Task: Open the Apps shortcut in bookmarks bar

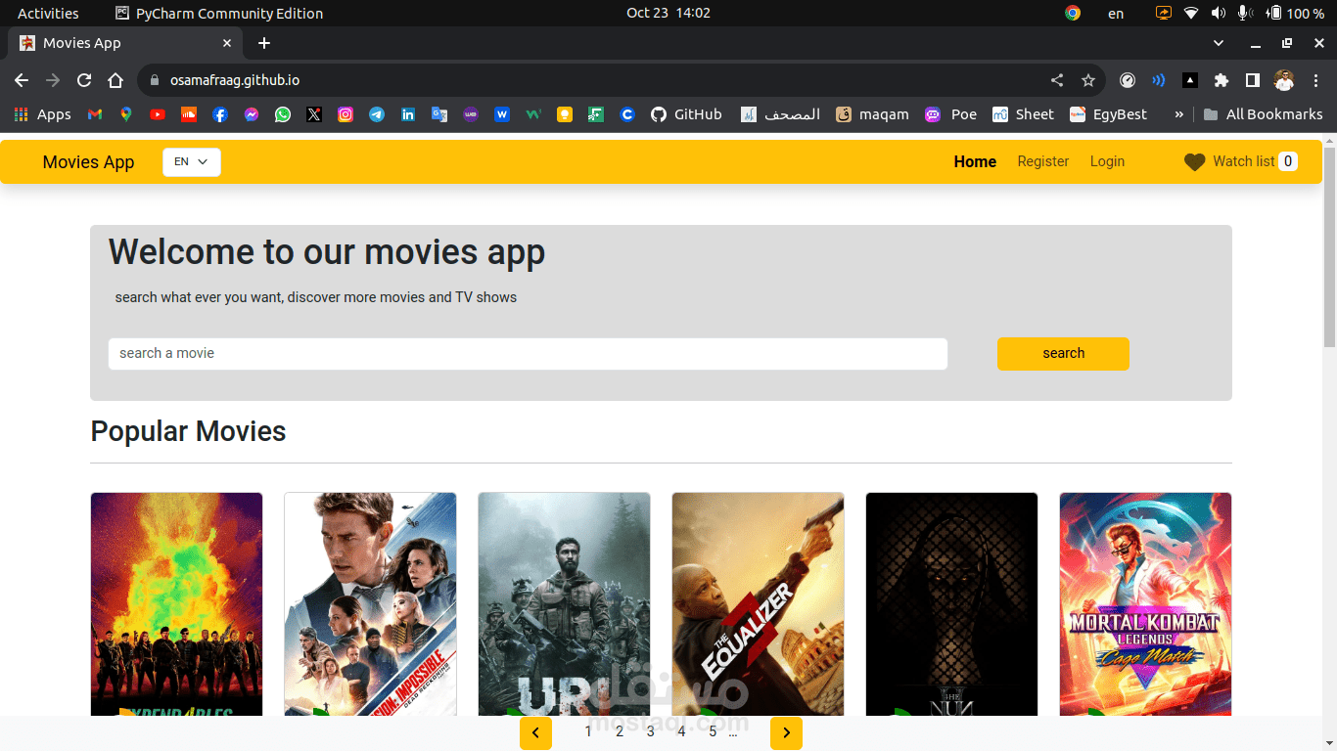Action: (42, 114)
